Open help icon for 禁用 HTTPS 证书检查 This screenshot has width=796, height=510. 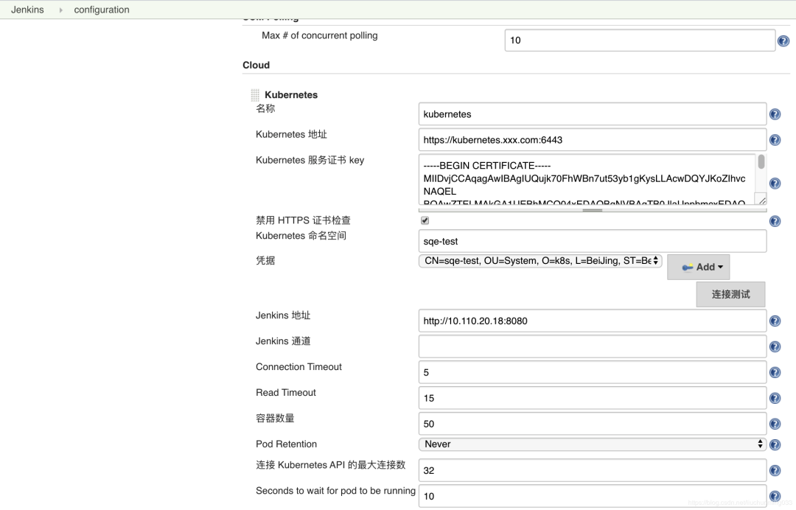pos(775,221)
